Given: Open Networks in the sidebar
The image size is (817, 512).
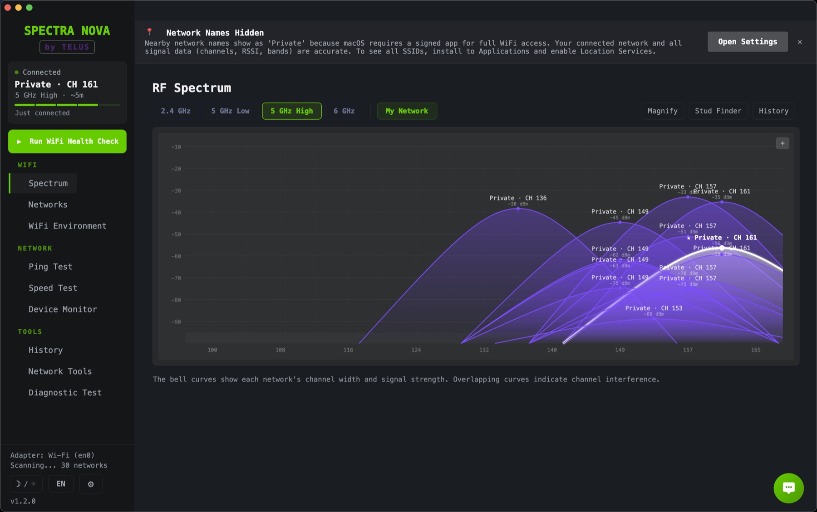Looking at the screenshot, I should 48,205.
